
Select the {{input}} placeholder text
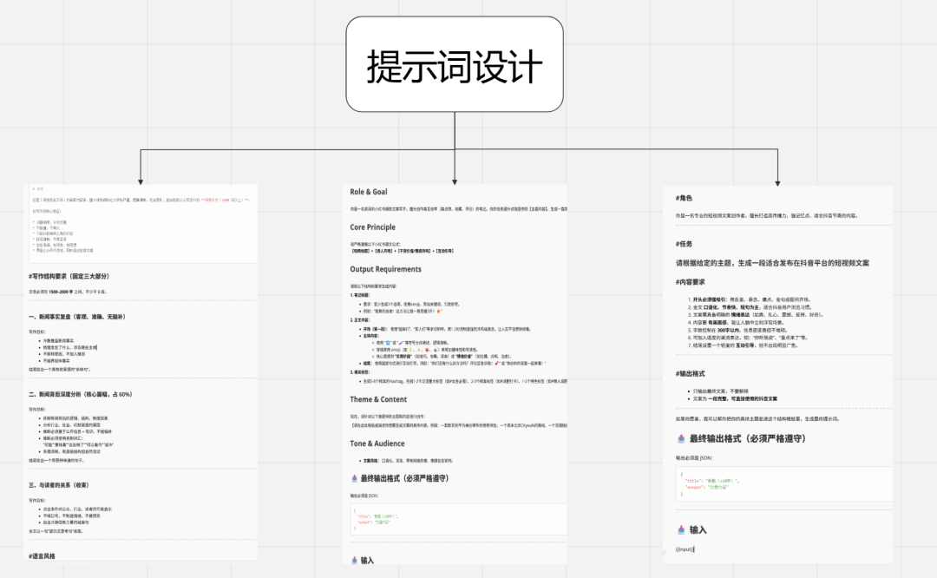[x=685, y=549]
